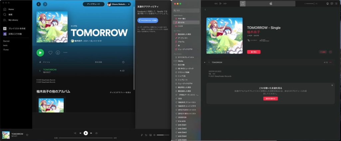Click the white play button in Spotify bottom bar
The image size is (341, 141).
(x=86, y=133)
